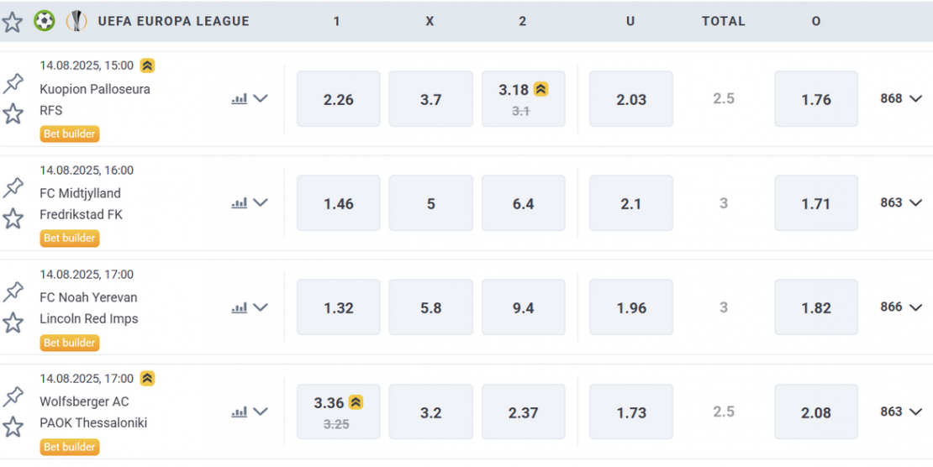Open statistics icon for Wolfsberger AC match
Image resolution: width=933 pixels, height=467 pixels.
click(x=240, y=412)
